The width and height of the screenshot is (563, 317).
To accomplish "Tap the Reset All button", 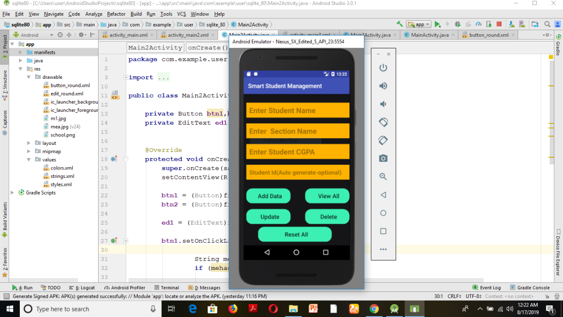I will 296,235.
